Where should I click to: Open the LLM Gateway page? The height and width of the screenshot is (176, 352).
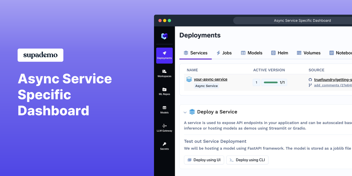(x=164, y=128)
